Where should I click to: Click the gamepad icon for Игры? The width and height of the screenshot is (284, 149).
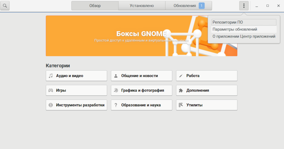coord(51,91)
